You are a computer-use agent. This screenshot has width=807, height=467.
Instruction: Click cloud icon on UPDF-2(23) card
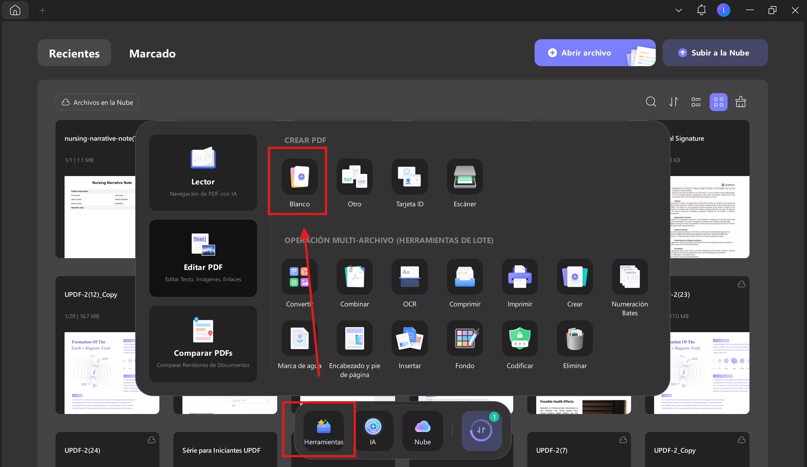click(x=741, y=284)
